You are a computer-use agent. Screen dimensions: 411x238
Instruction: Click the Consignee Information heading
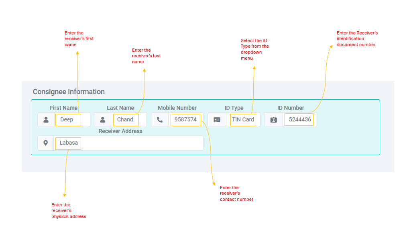pyautogui.click(x=69, y=92)
